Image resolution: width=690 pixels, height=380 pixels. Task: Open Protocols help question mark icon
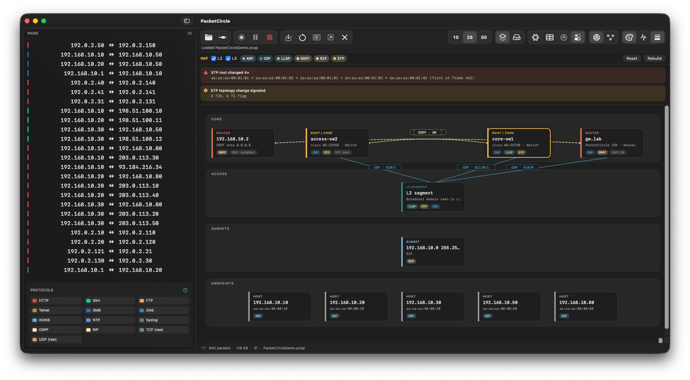(x=185, y=290)
